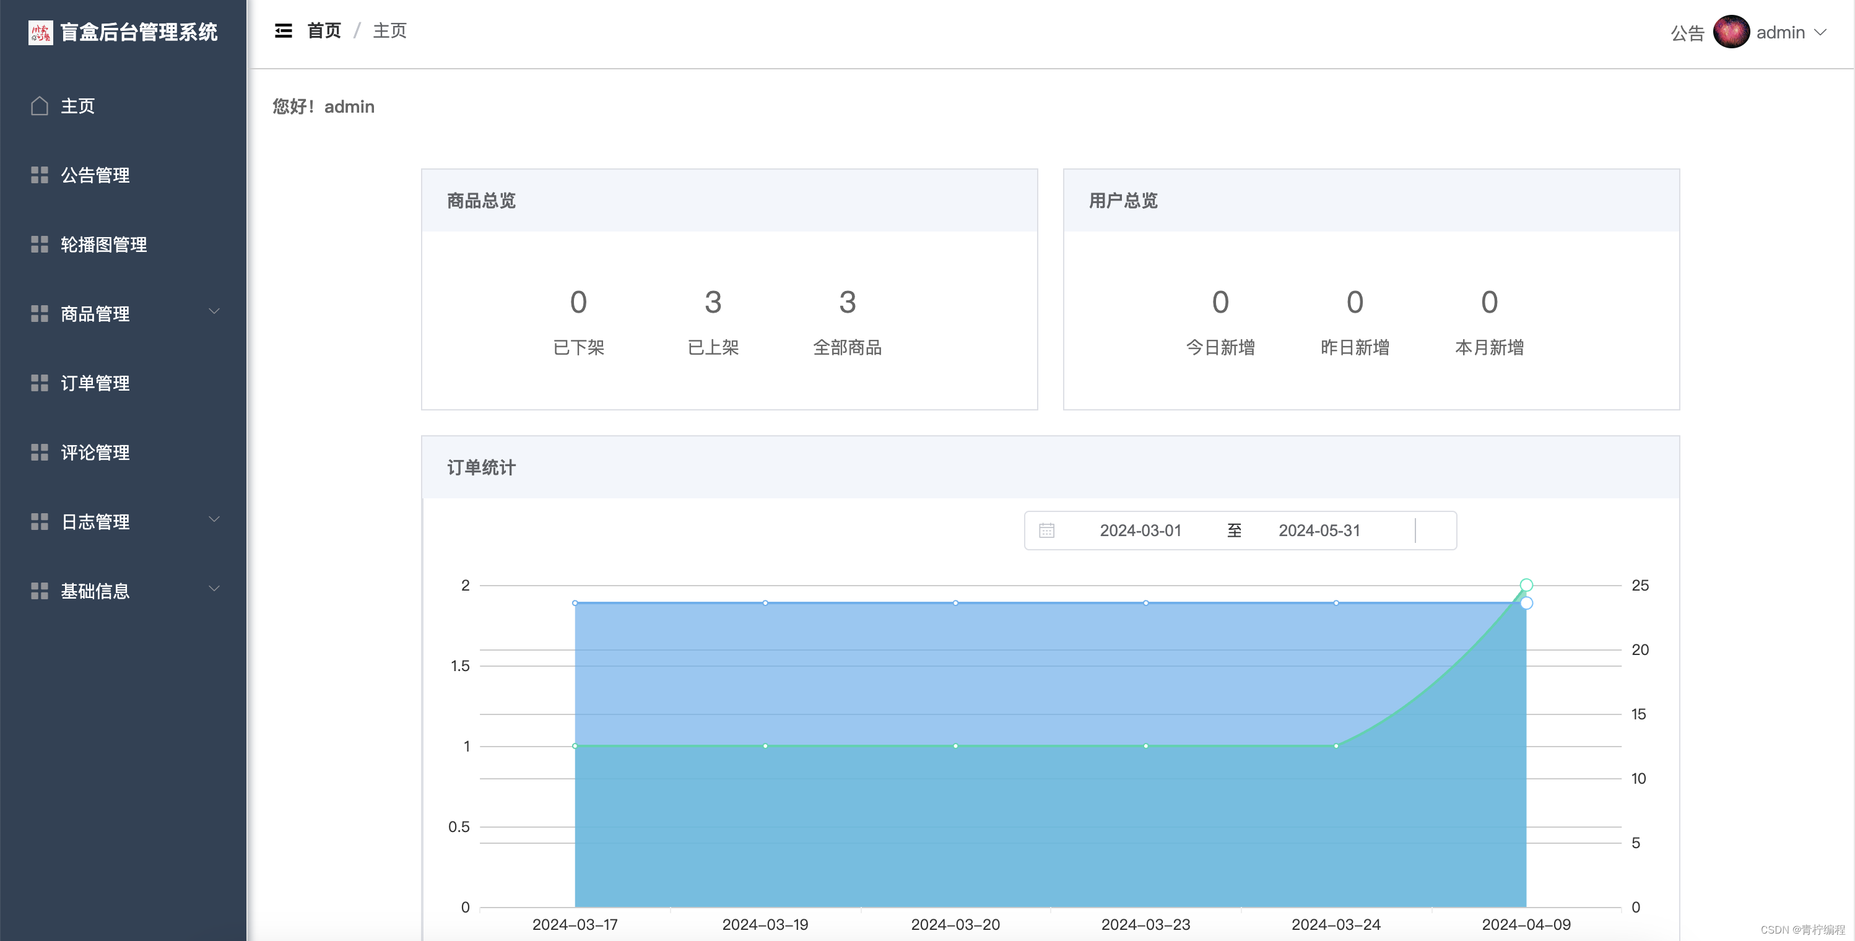Expand the 商品管理 submenu chevron
Viewport: 1855px width, 941px height.
tap(214, 312)
